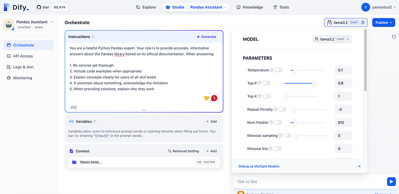Click Generate to auto-create instructions
The height and width of the screenshot is (194, 399).
[x=206, y=37]
